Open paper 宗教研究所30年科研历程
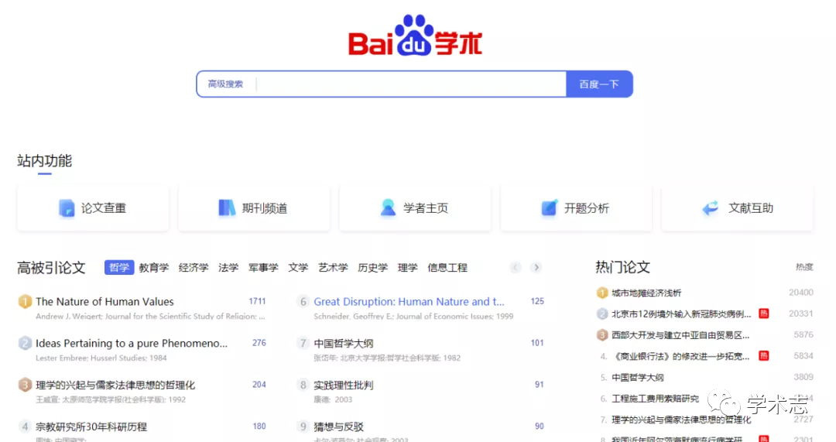Image resolution: width=836 pixels, height=442 pixels. pos(91,427)
